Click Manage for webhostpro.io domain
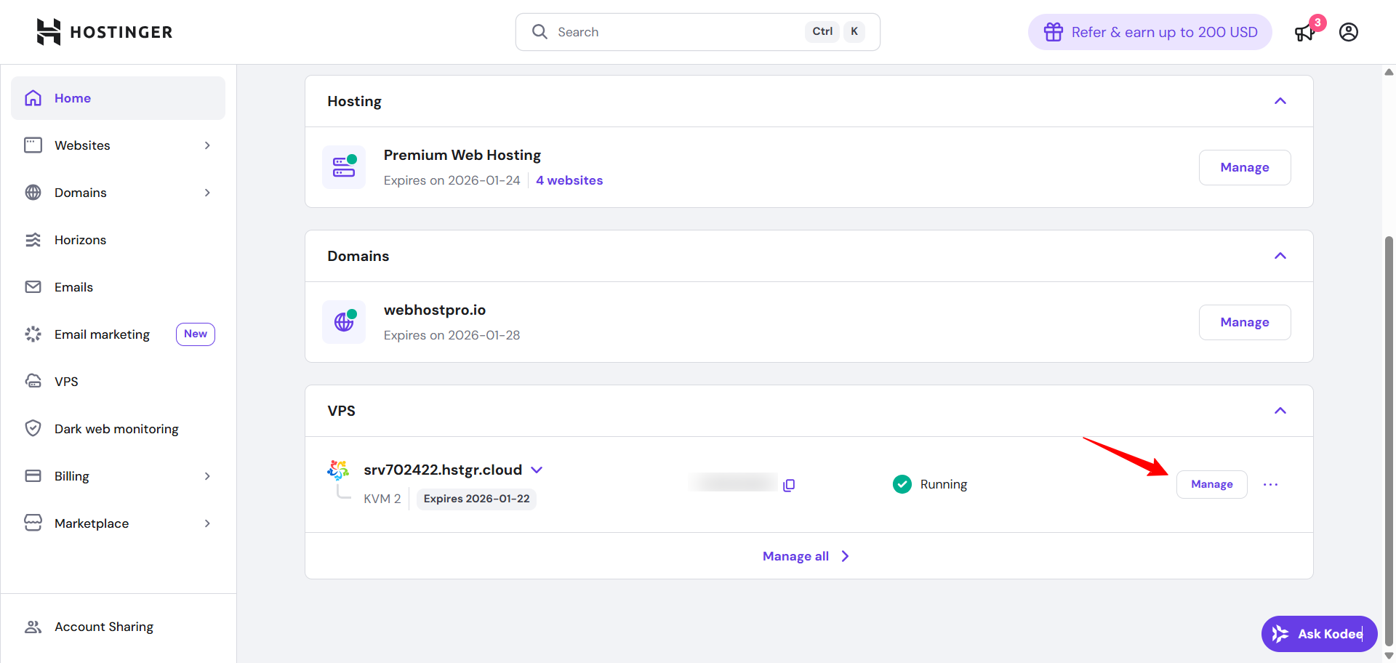The width and height of the screenshot is (1396, 663). pos(1244,322)
